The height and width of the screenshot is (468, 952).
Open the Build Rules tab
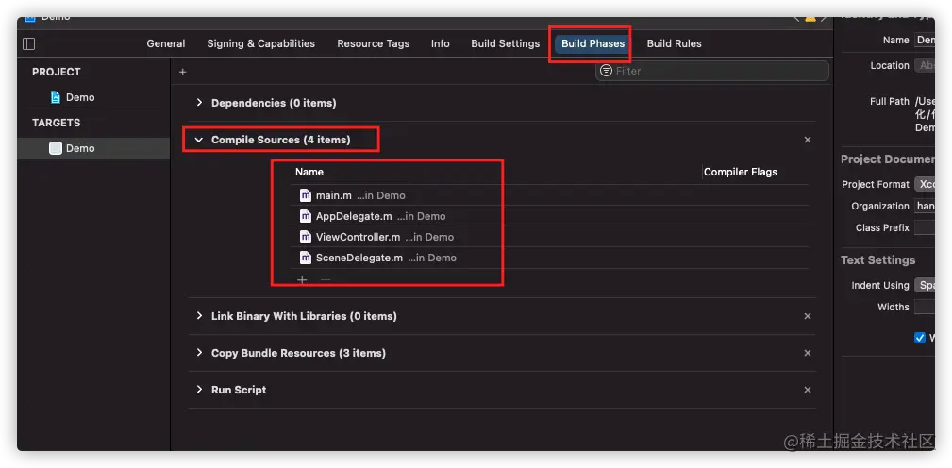[x=674, y=43]
